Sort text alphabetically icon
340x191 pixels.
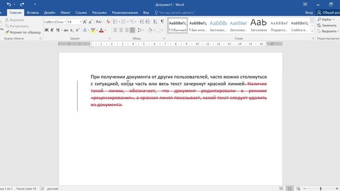pos(155,21)
